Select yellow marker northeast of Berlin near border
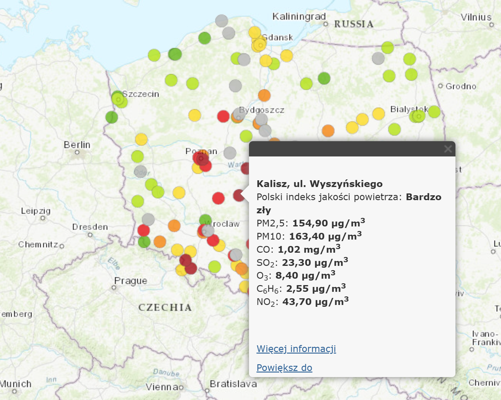 click(x=141, y=139)
